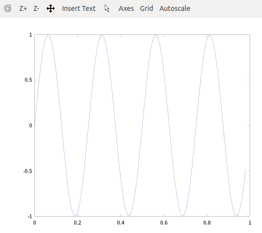Select the rotate tool icon
Image resolution: width=262 pixels, height=233 pixels.
pos(7,8)
